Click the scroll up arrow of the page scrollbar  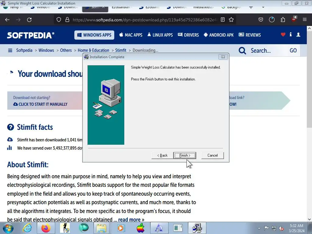(x=310, y=28)
